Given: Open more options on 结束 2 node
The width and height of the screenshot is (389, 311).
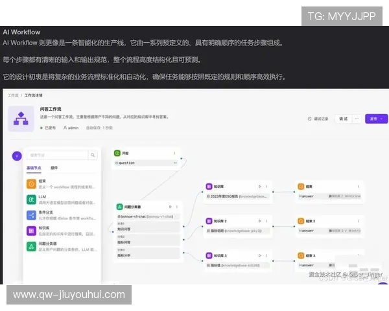Looking at the screenshot, I should (x=359, y=221).
